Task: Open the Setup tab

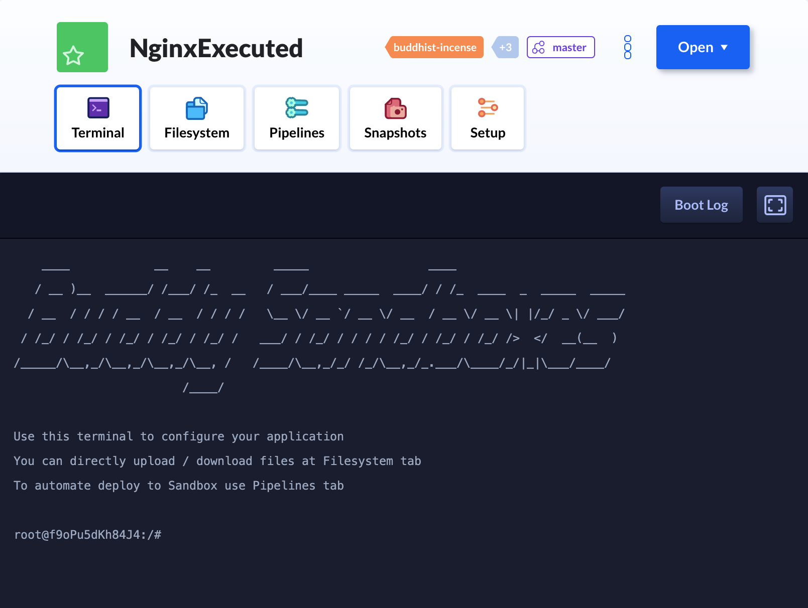Action: tap(488, 118)
